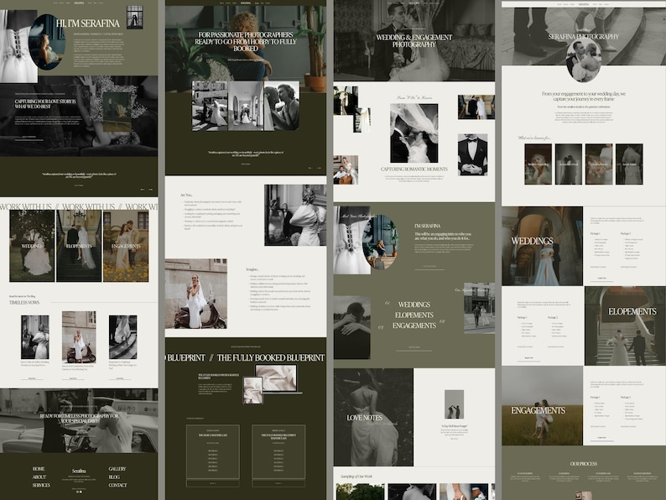Image resolution: width=666 pixels, height=500 pixels.
Task: Open scooter bride blog thumbnail under Timeless Vows
Action: pyautogui.click(x=79, y=337)
